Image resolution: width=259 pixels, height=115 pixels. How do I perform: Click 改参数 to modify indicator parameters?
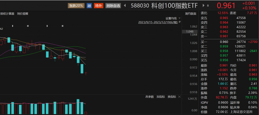point(149,97)
